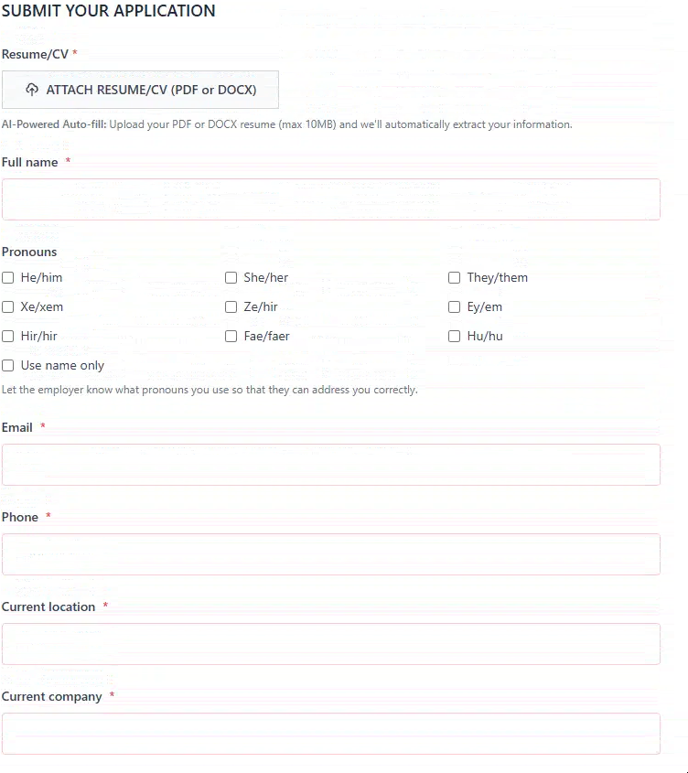
Task: Select the Hir/hir pronoun checkbox
Action: [x=8, y=337]
